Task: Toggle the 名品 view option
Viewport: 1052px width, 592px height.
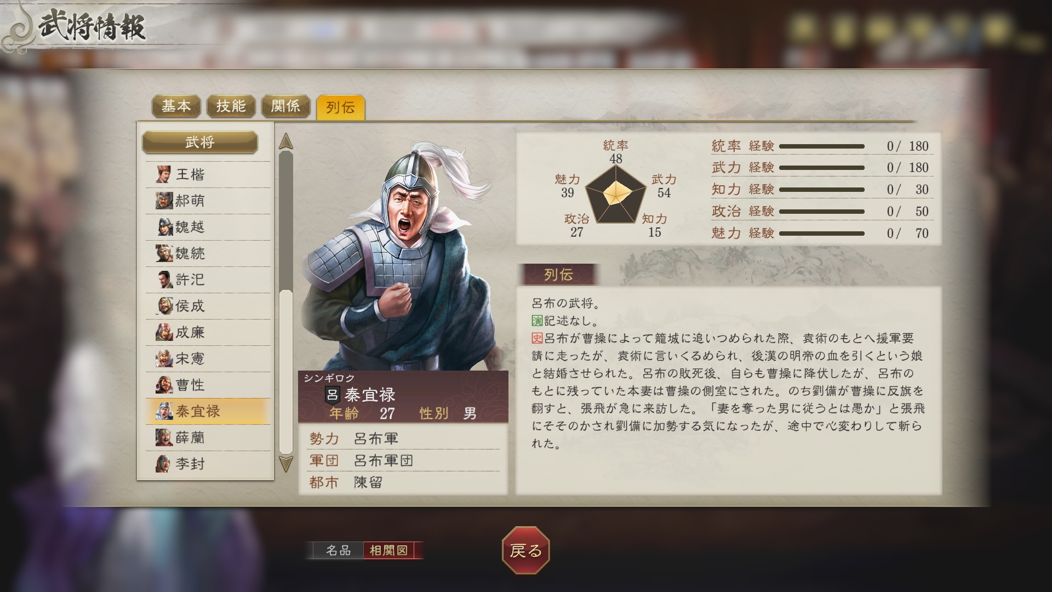Action: [338, 550]
